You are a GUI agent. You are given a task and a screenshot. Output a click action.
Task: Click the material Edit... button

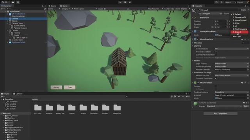pyautogui.click(x=246, y=106)
